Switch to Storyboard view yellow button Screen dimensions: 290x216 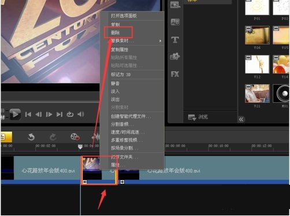pos(6,137)
